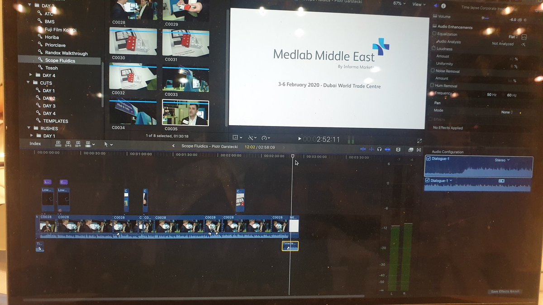
Task: Open the transform crop distort menu
Action: point(237,137)
